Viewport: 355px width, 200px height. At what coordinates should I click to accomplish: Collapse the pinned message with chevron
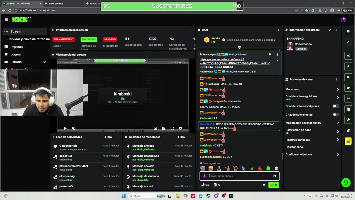point(277,61)
